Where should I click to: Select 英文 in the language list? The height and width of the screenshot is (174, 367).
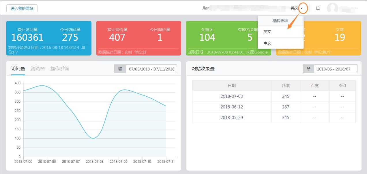point(267,32)
